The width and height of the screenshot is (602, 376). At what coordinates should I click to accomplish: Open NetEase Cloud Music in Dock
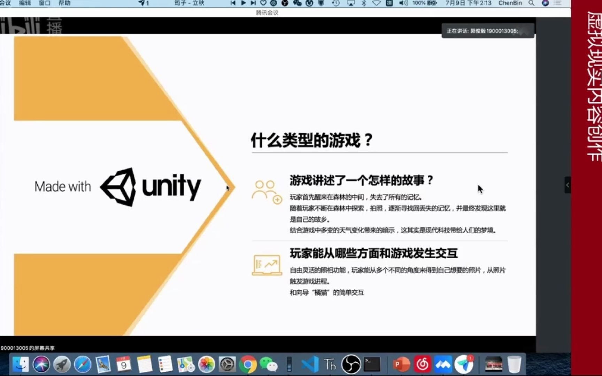(x=422, y=365)
